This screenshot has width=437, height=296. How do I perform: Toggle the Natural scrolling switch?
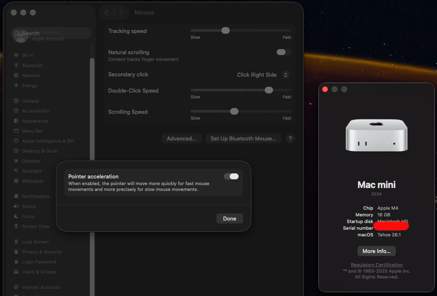click(x=284, y=52)
